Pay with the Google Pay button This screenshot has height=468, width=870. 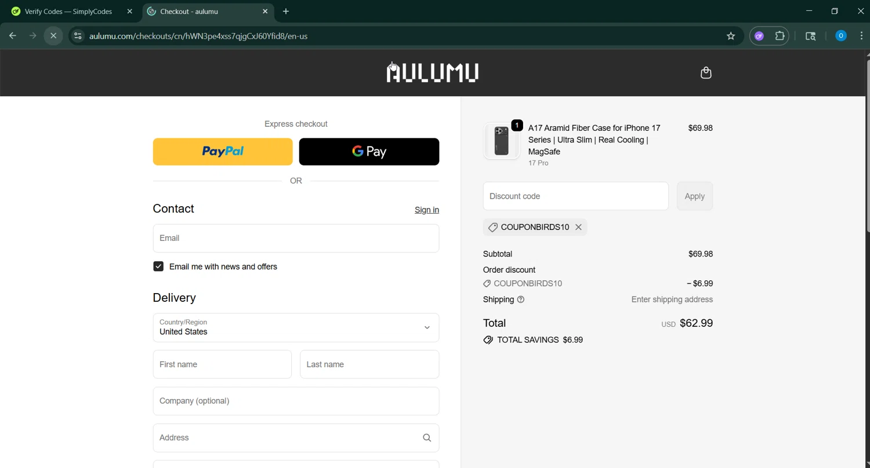tap(369, 152)
